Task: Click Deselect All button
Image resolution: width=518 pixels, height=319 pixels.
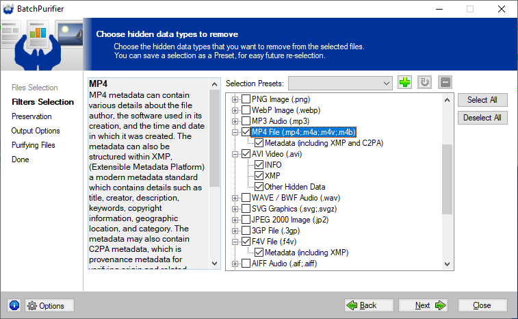Action: click(482, 118)
